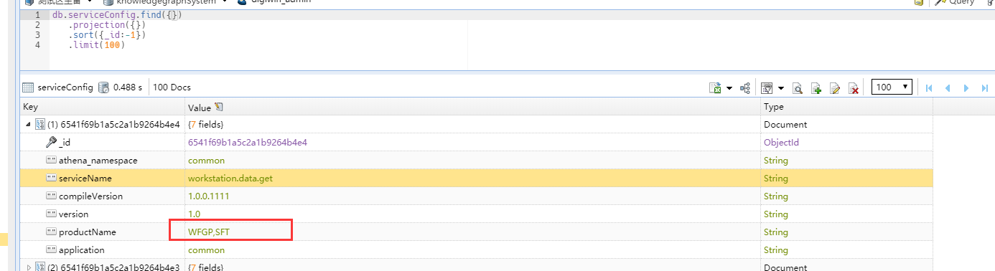Go to the previous results page

(948, 87)
